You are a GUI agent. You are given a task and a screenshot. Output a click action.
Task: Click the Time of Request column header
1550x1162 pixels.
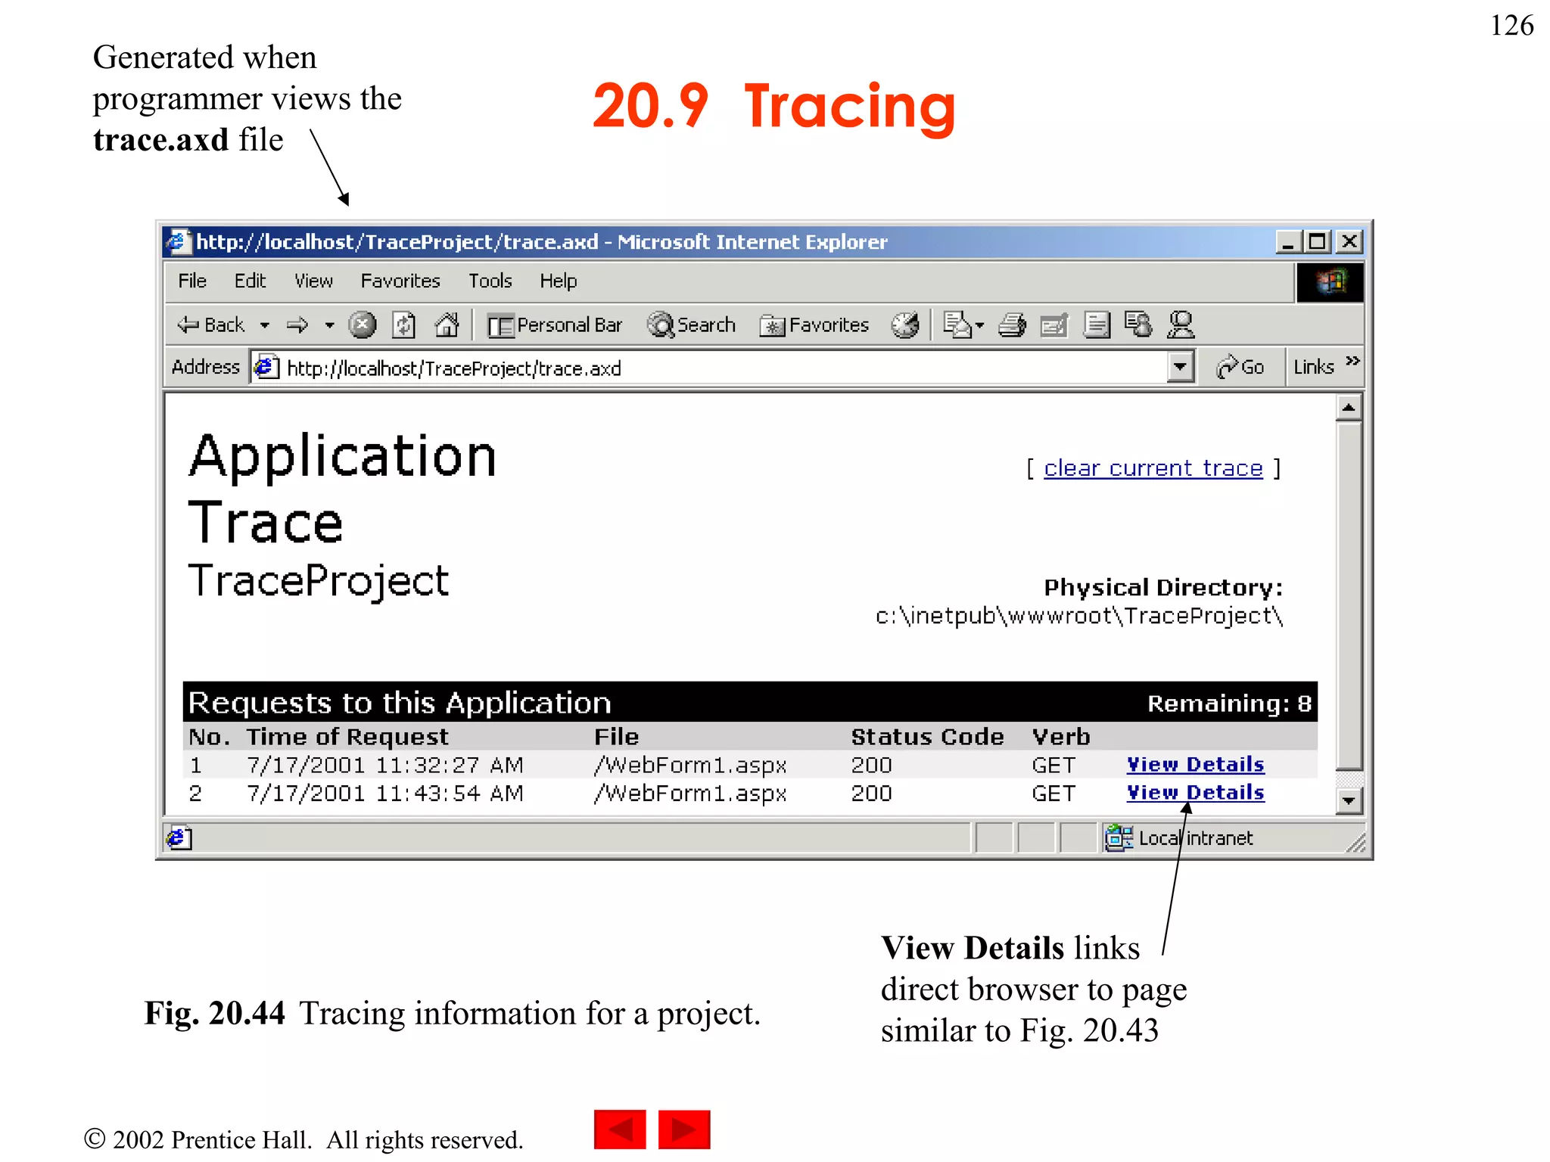[347, 737]
